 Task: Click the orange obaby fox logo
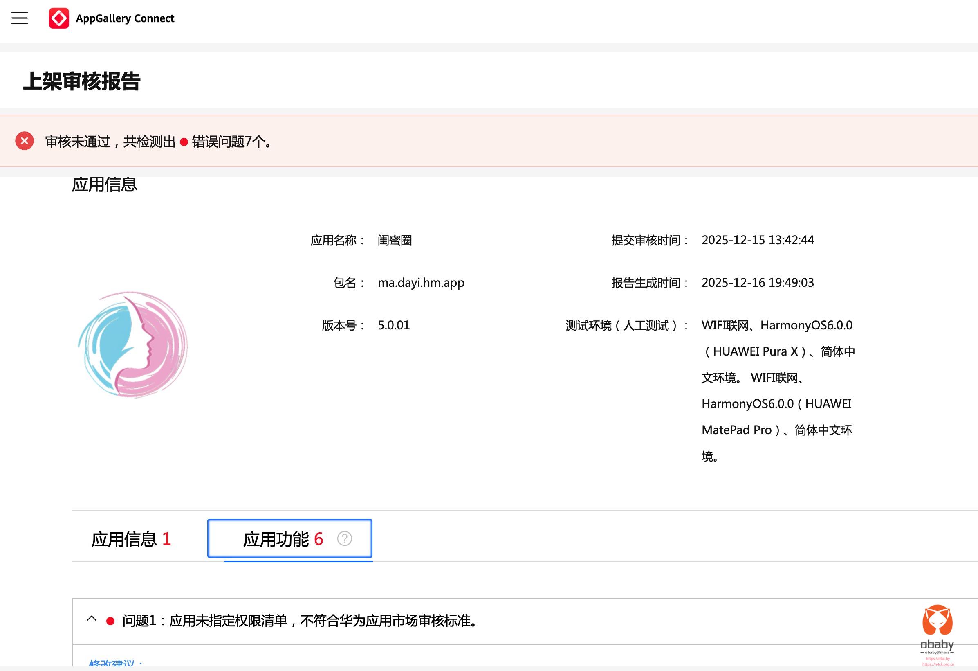[937, 620]
